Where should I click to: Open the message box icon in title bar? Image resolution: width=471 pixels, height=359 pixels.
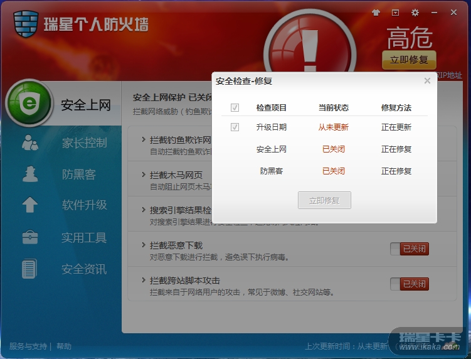395,13
